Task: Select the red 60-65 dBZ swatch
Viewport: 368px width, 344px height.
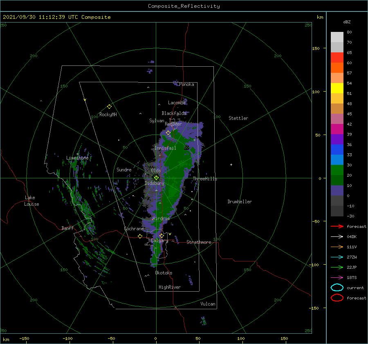Action: point(337,57)
